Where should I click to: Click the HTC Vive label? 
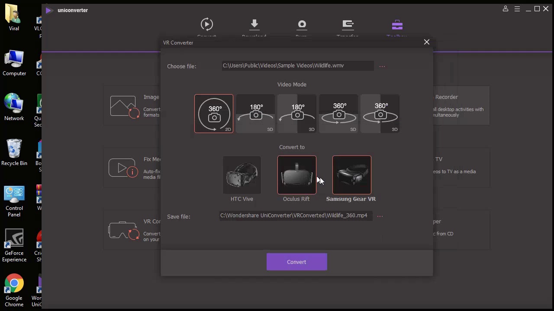[x=242, y=199]
